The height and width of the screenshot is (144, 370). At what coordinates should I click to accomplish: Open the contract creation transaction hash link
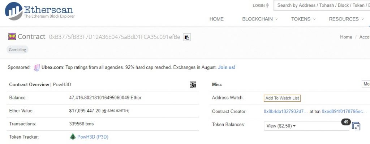(344, 112)
